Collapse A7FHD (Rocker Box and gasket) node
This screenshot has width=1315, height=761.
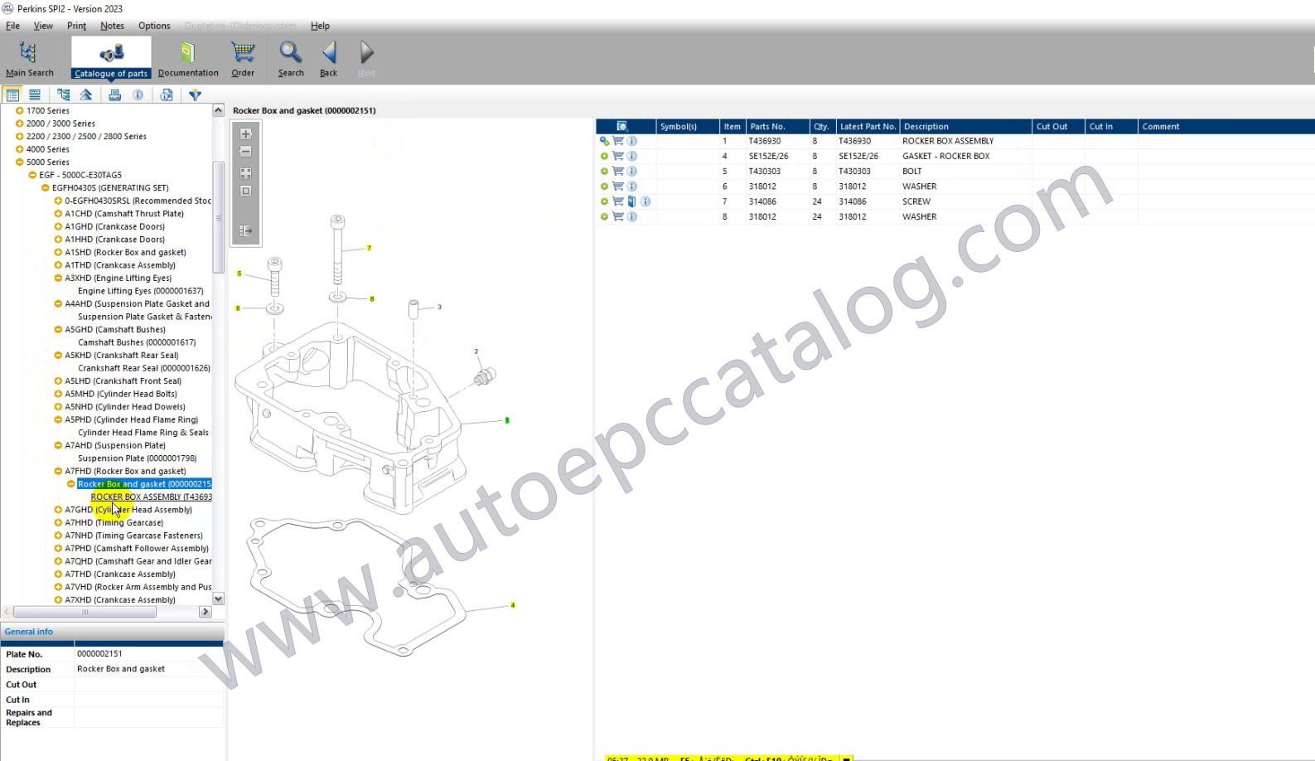tap(58, 472)
